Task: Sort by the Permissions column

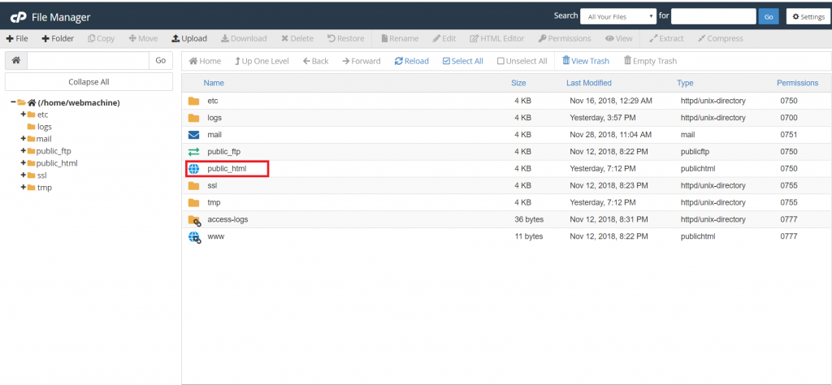Action: tap(798, 83)
